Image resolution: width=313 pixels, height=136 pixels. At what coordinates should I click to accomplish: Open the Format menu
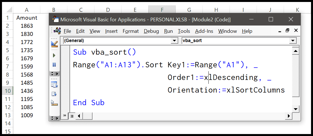click(131, 31)
